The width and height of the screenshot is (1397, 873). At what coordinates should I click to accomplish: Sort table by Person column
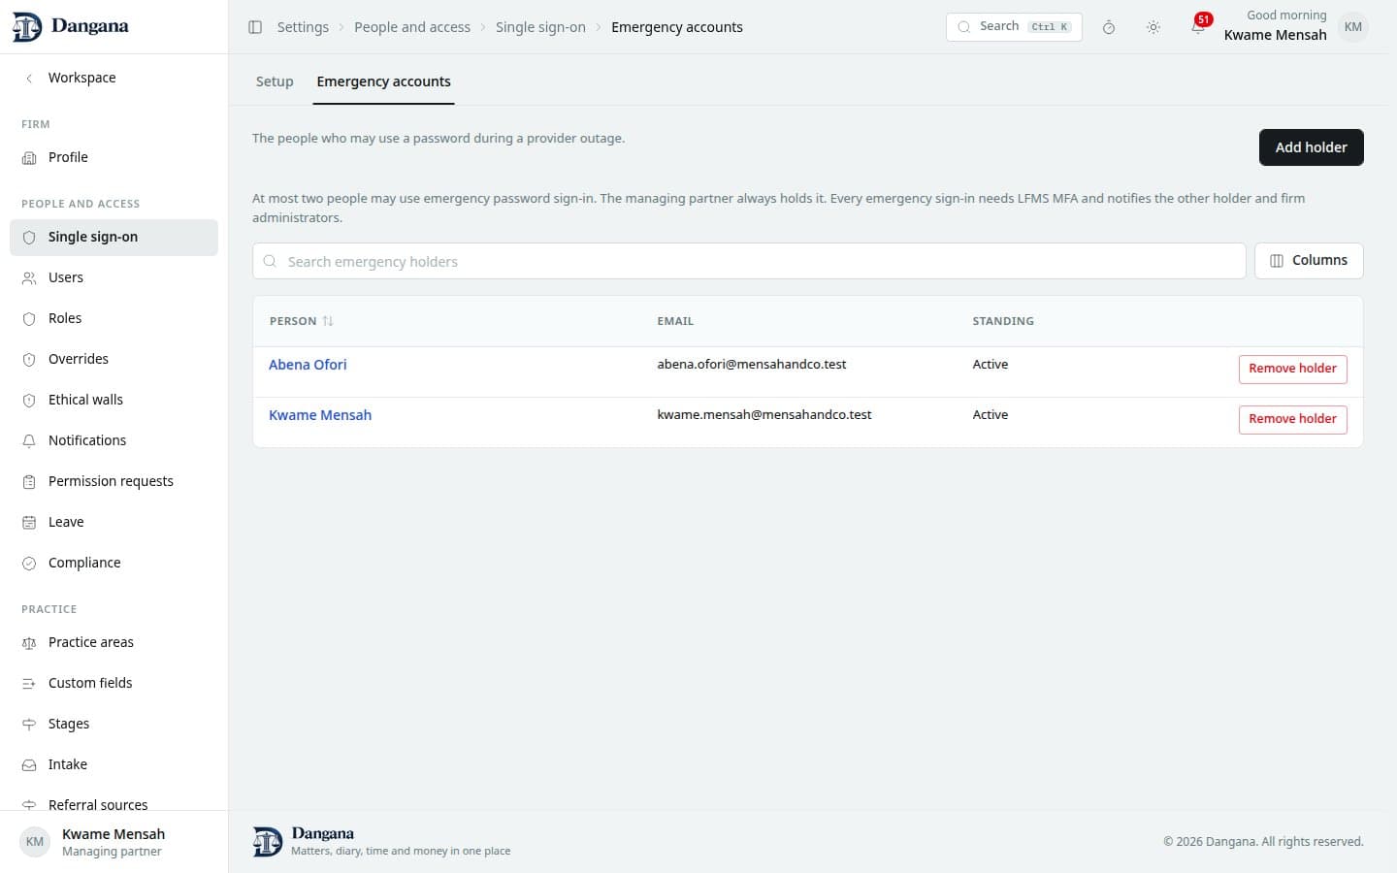coord(302,321)
